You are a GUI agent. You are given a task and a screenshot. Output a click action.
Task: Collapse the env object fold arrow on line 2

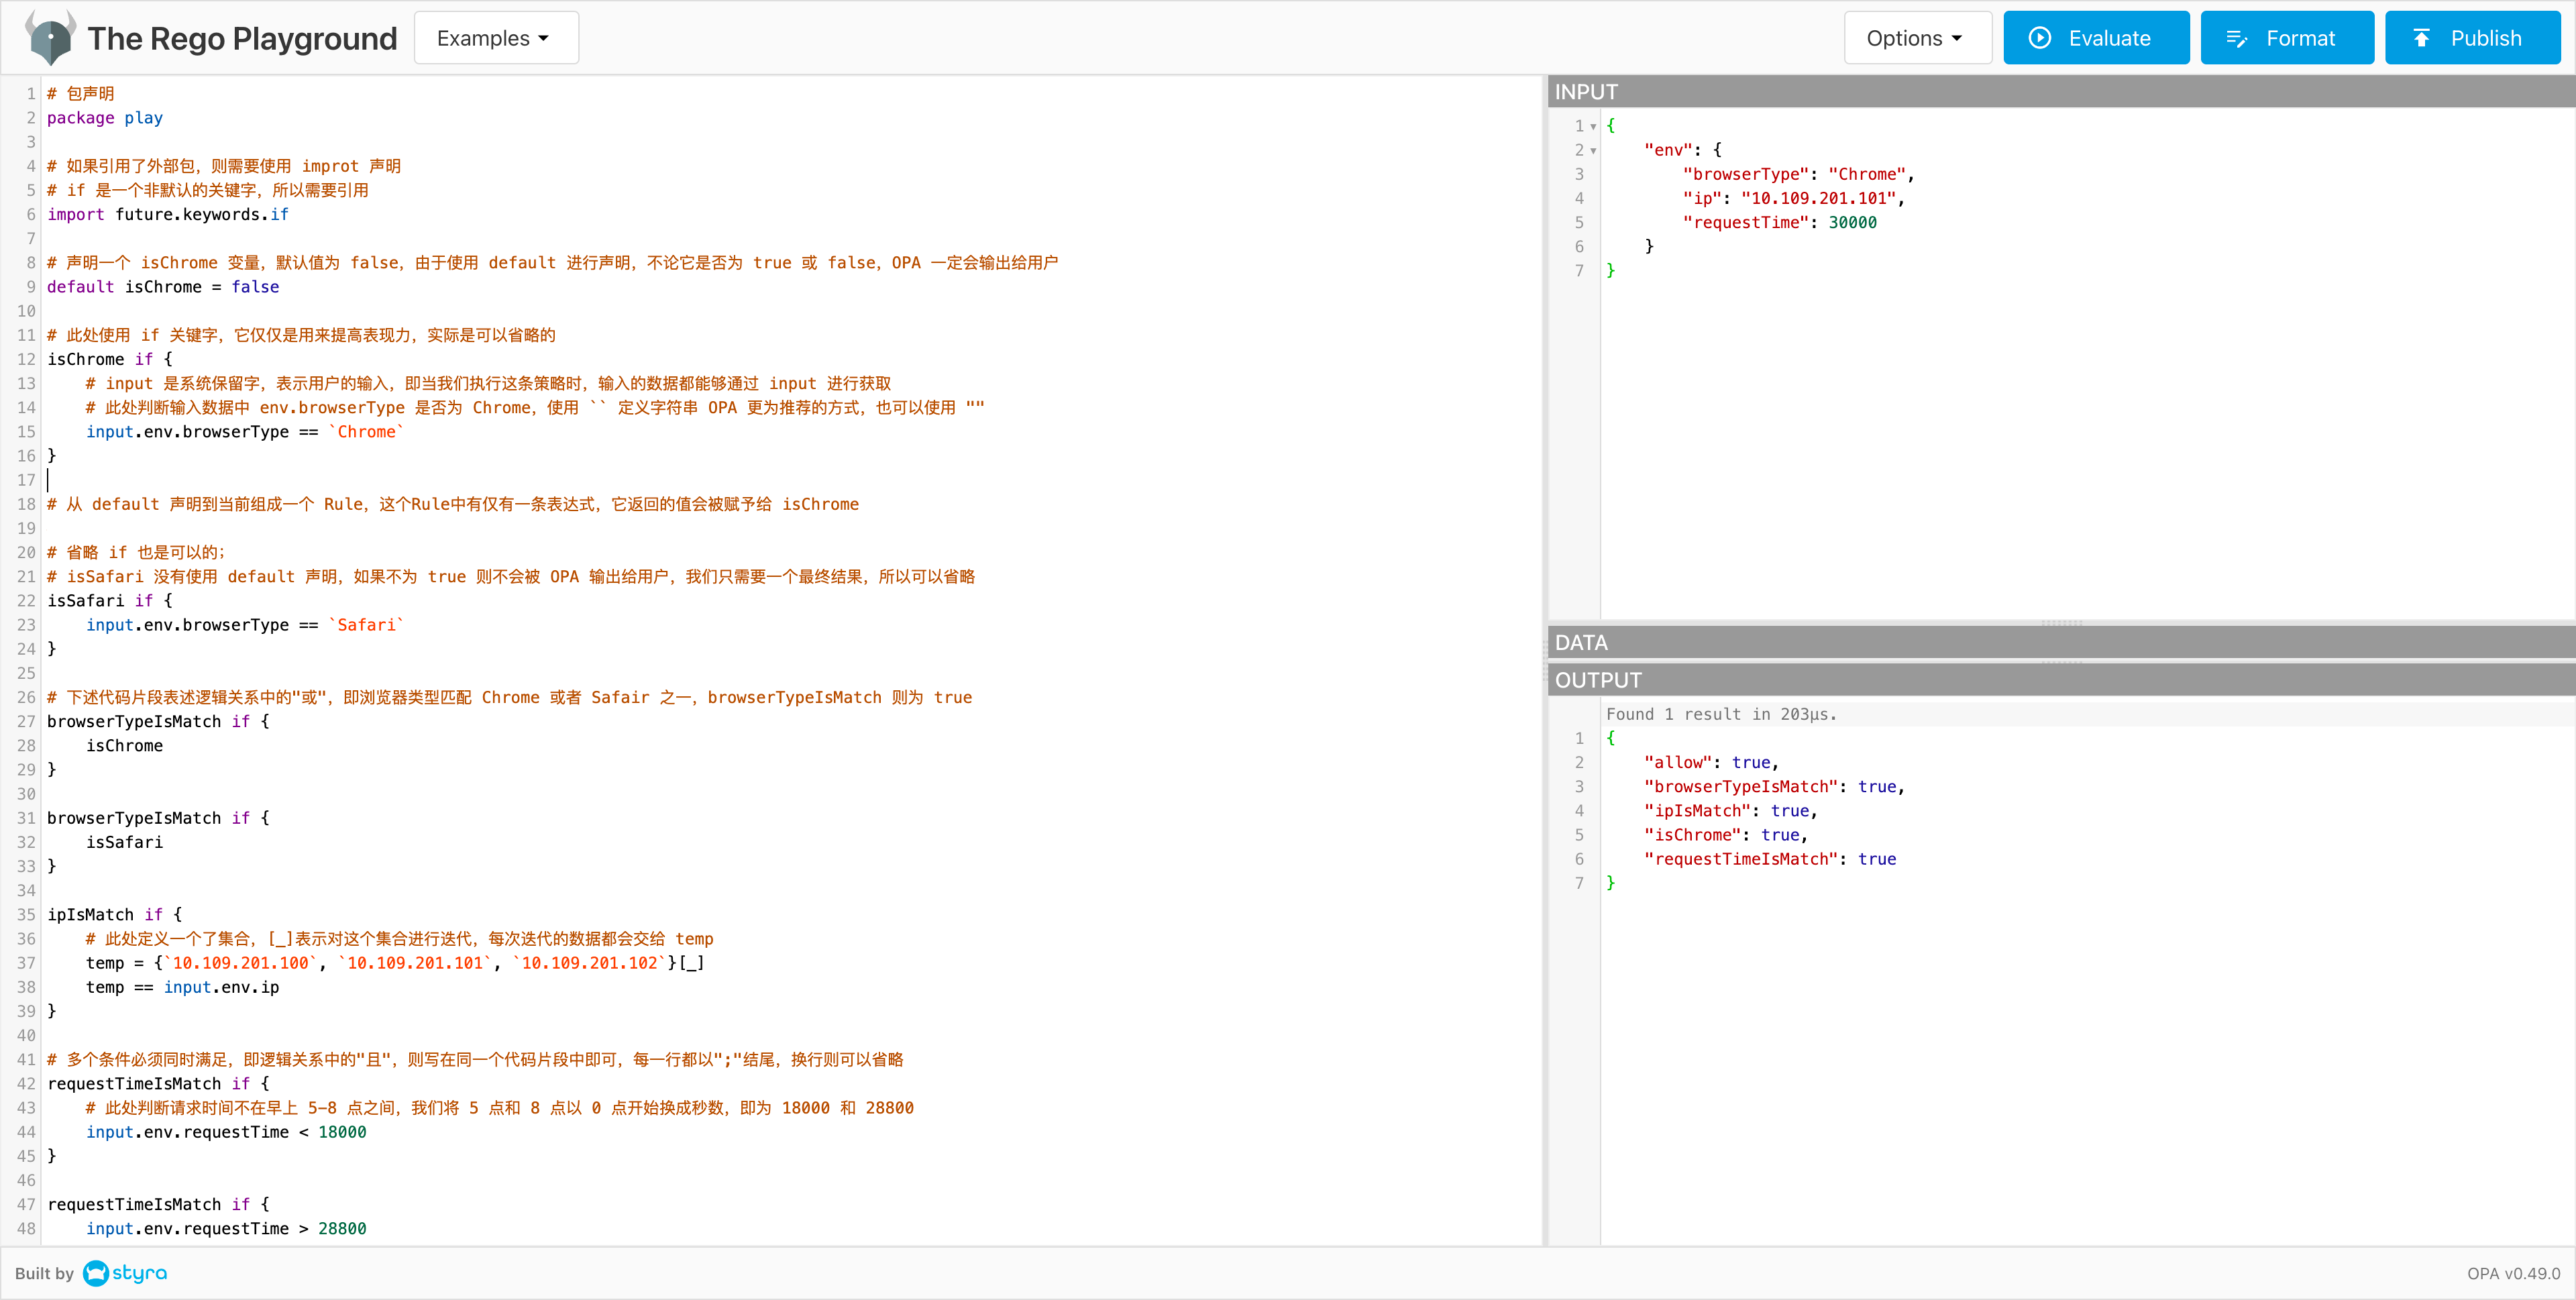pos(1593,151)
